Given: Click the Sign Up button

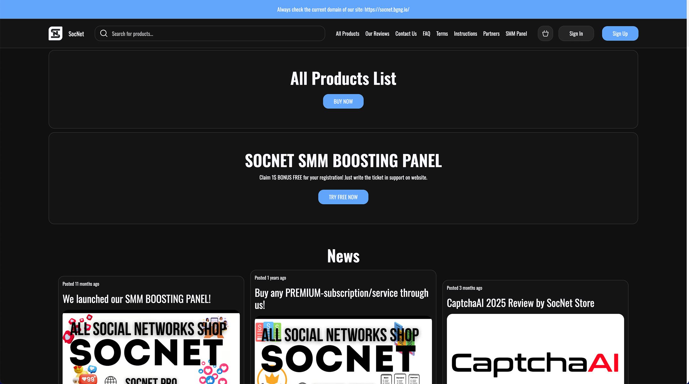Looking at the screenshot, I should (620, 33).
